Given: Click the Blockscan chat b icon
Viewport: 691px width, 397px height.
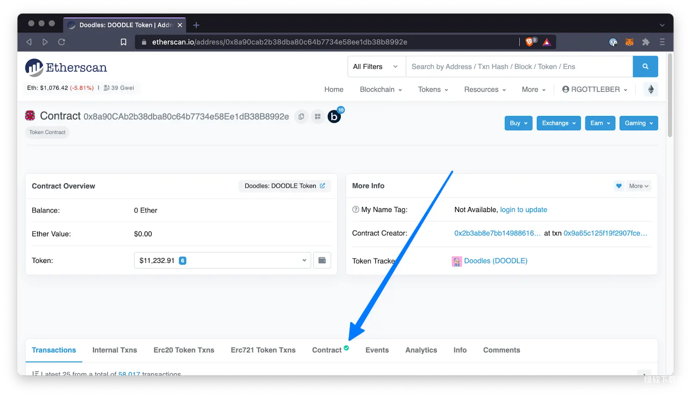Looking at the screenshot, I should 334,116.
